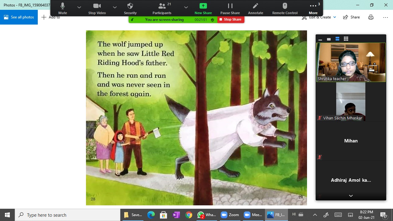Expand participants options arrow
Screen dimensions: 393x221
(x=186, y=7)
